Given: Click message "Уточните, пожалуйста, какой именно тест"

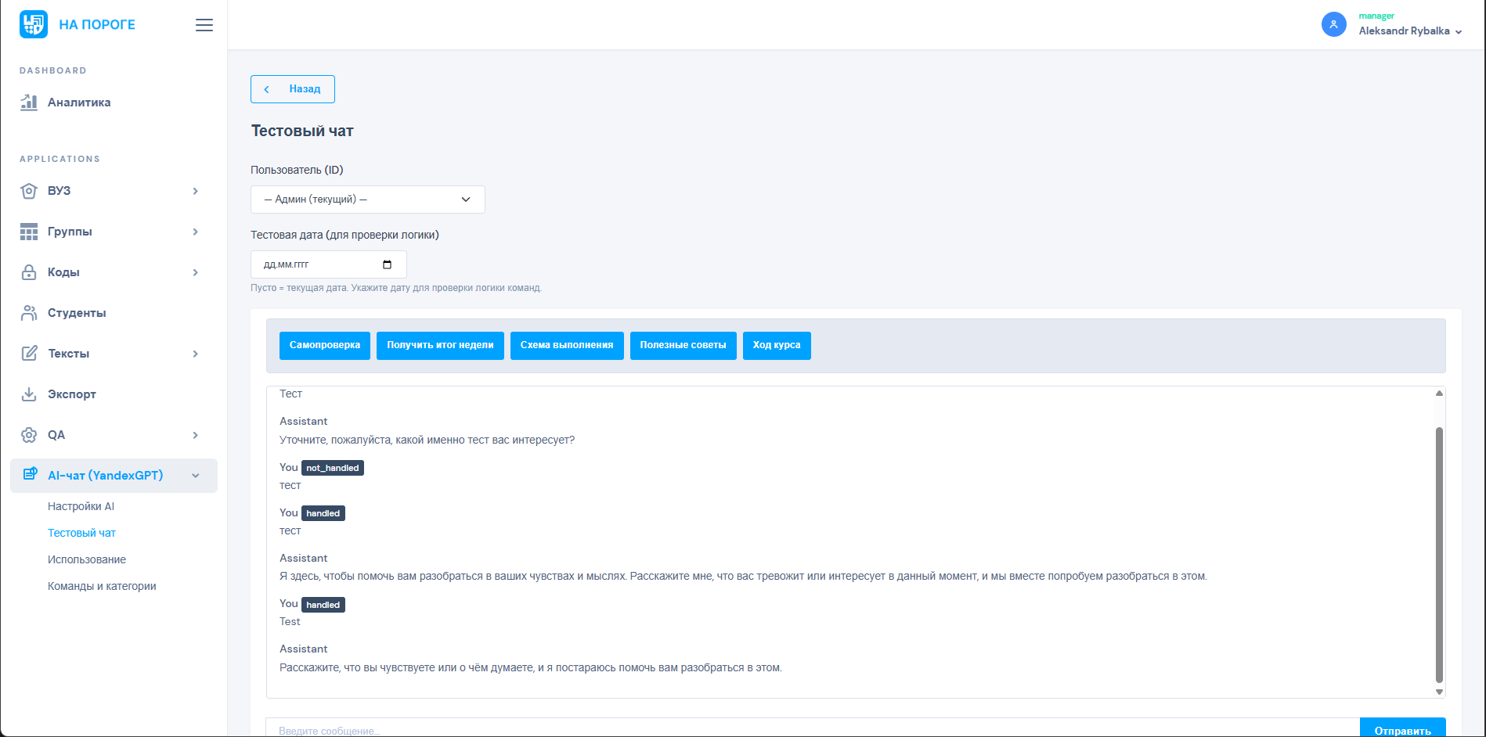Looking at the screenshot, I should [x=427, y=440].
